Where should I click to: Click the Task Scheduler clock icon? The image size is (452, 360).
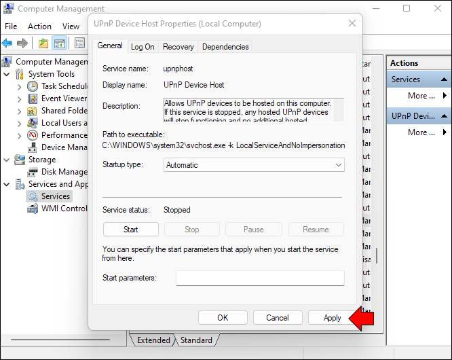pyautogui.click(x=33, y=86)
